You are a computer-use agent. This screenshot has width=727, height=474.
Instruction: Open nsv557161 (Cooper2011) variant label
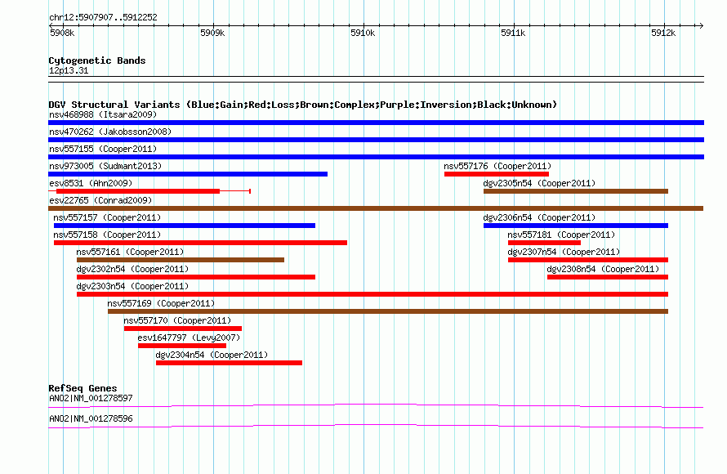(130, 252)
